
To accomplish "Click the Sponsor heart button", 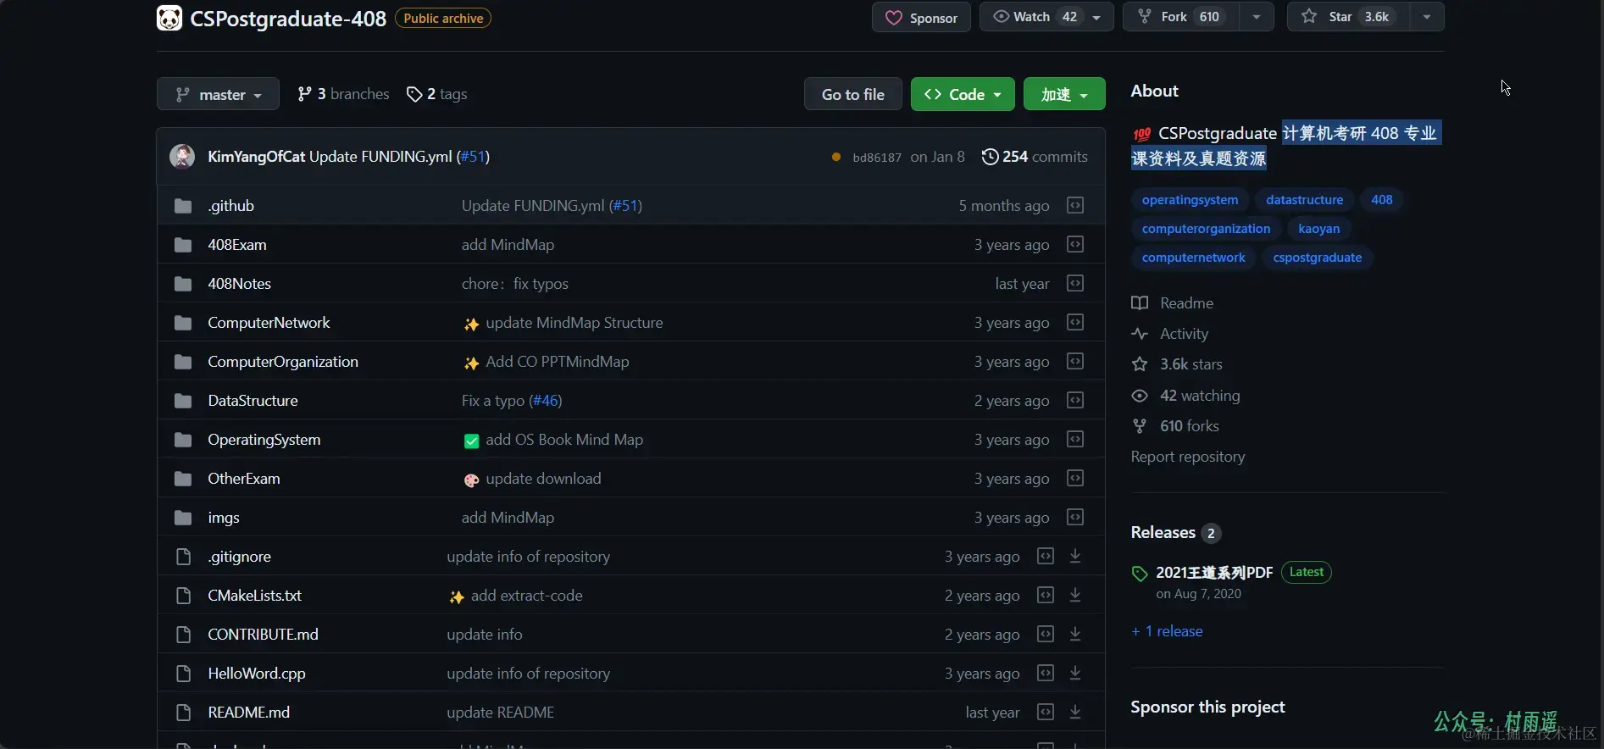I will click(921, 18).
